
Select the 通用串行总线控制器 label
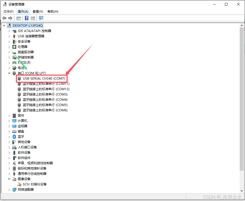pyautogui.click(x=32, y=174)
